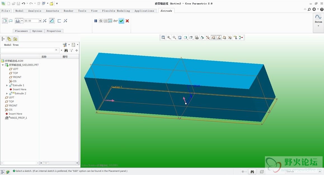Click the Refit view icon
Viewport: 324px width, 175px height.
tap(163, 37)
